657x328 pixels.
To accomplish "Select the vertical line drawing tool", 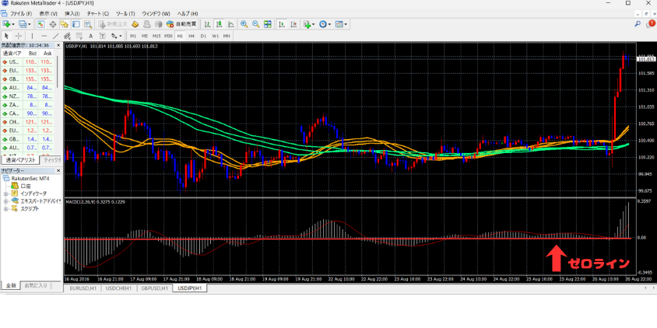I will pyautogui.click(x=32, y=36).
